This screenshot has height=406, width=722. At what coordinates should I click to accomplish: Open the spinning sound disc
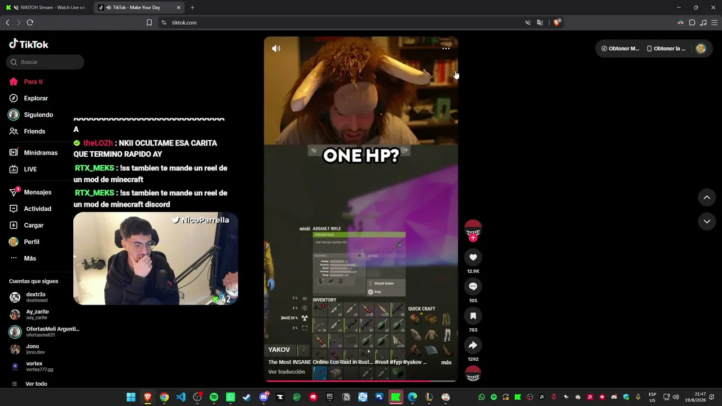473,373
